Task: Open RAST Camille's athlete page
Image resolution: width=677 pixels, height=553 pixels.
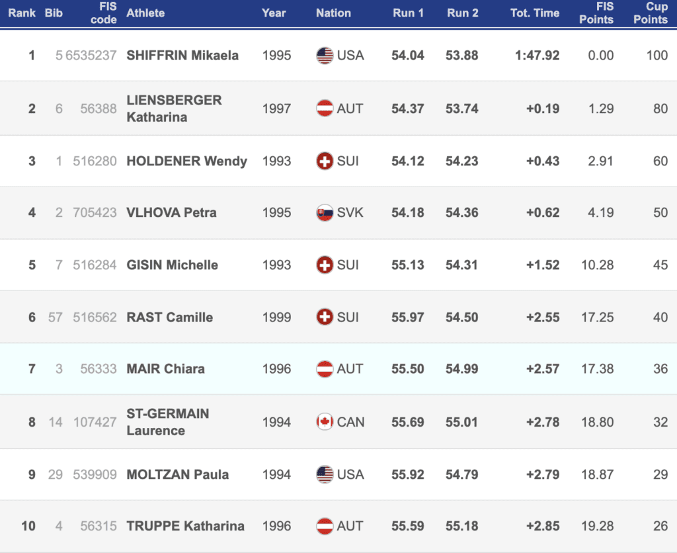Action: [170, 318]
